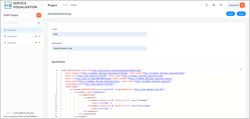Viewport: 250px width, 119px height.
Task: Click the CountryName element on line 14
Action: point(119,106)
